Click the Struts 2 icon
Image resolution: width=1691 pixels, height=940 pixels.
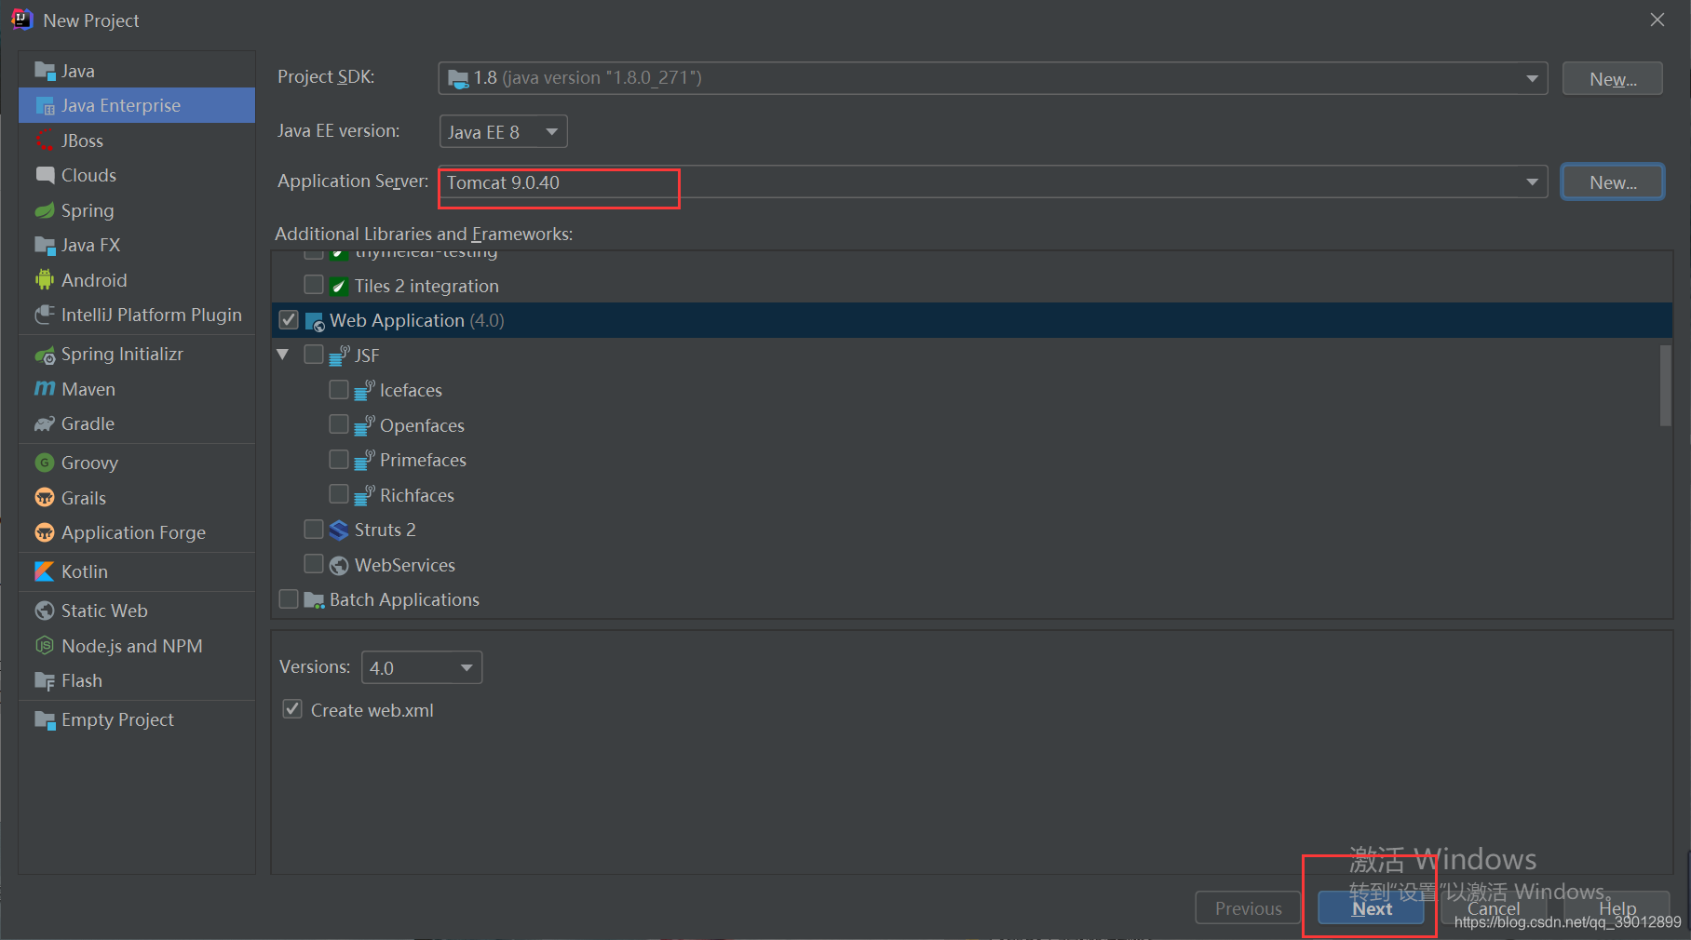[339, 530]
